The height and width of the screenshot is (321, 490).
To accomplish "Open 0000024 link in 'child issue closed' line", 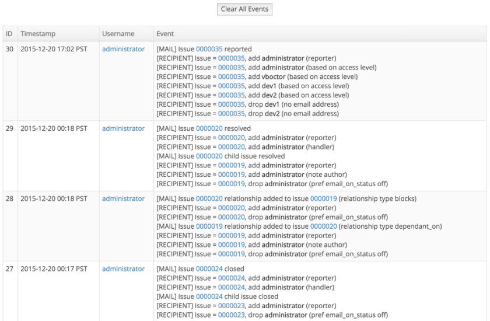I will (x=209, y=296).
